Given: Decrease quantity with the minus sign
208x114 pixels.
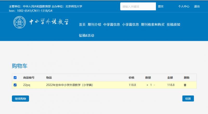Looking at the screenshot, I should click(154, 85).
